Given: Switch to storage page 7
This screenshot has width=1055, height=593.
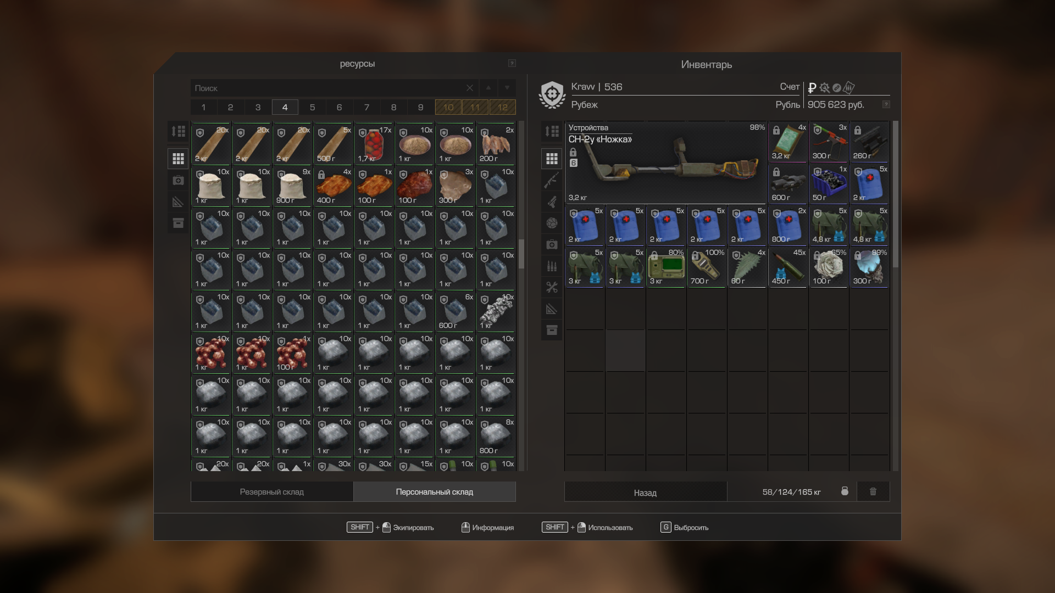Looking at the screenshot, I should tap(367, 107).
